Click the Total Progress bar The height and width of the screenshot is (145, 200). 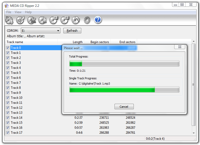(x=124, y=64)
